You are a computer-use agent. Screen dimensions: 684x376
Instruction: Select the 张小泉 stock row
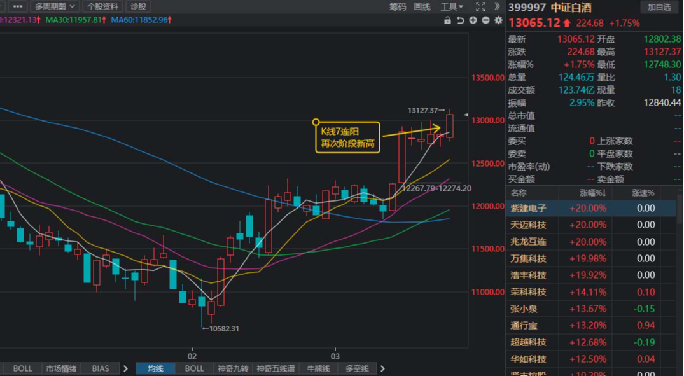pos(590,309)
